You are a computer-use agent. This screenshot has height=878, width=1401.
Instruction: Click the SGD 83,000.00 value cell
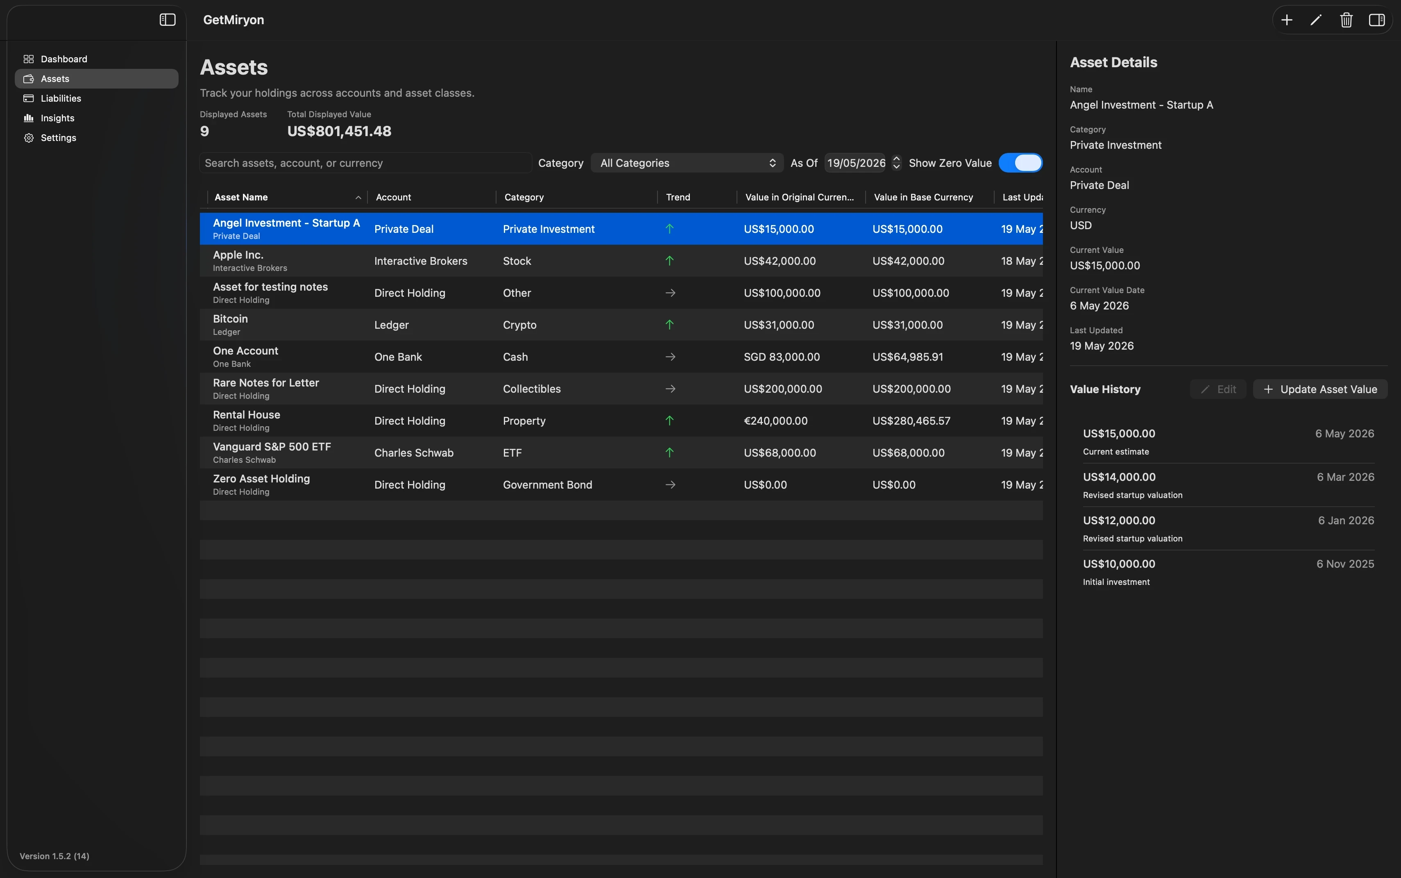click(x=781, y=357)
